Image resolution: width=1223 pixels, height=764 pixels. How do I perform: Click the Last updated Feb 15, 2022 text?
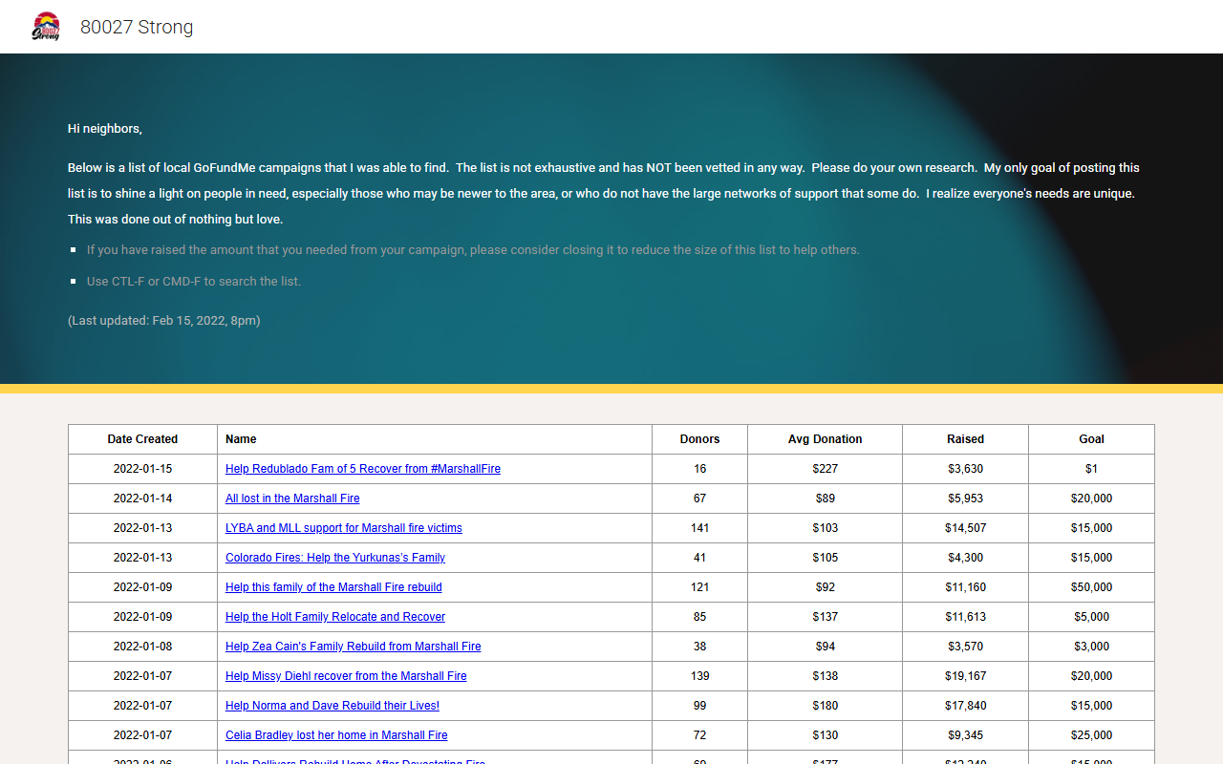click(164, 321)
